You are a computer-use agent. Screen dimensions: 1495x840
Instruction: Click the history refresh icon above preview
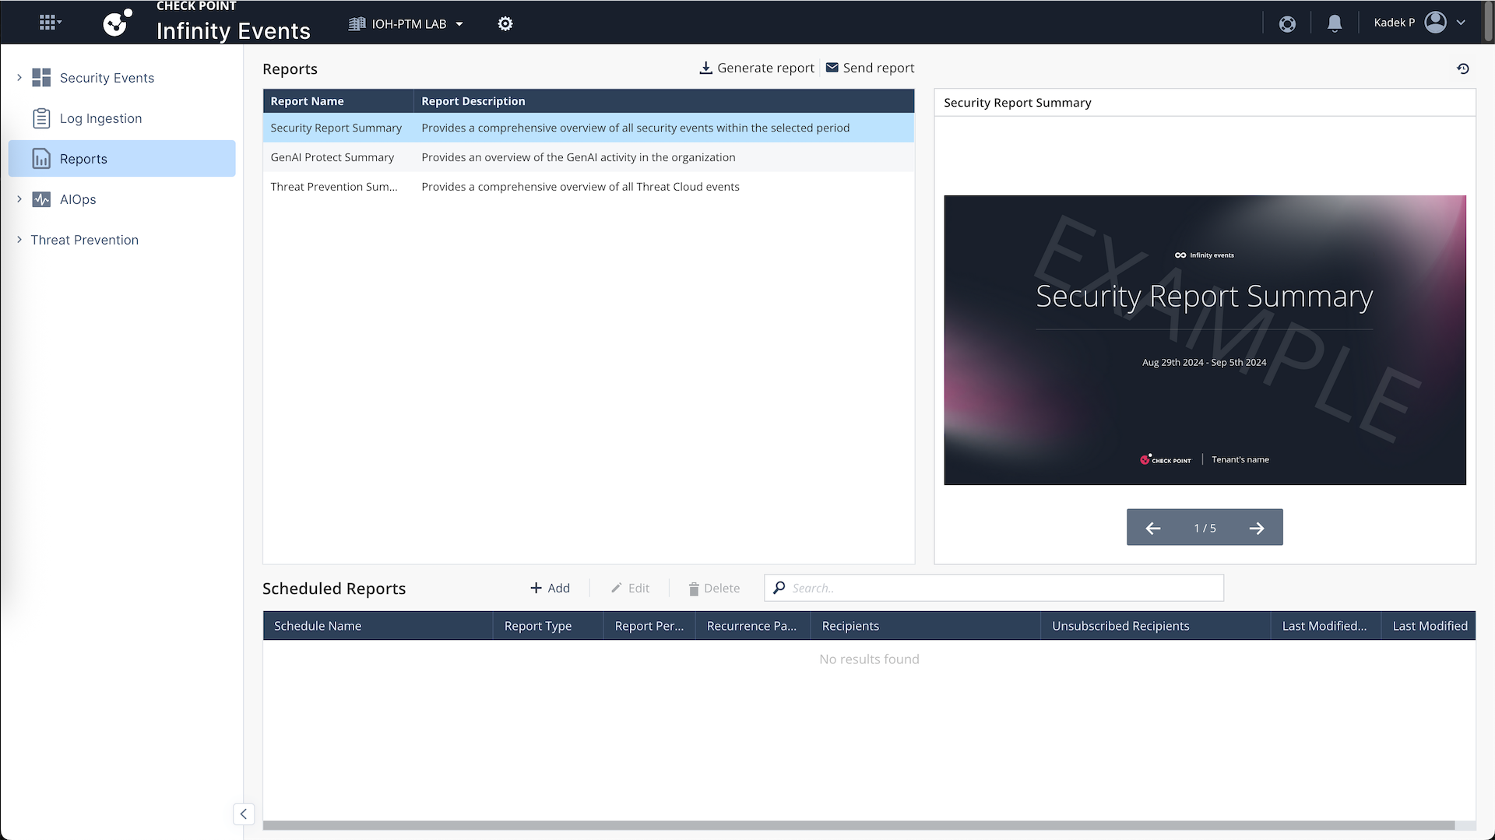point(1462,69)
